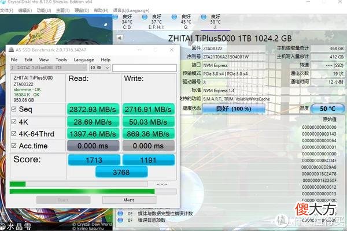Open the J: ZHITAI TiPlus5000 drive selector dropdown
Screen dimensions: 347x231
pyautogui.click(x=49, y=68)
